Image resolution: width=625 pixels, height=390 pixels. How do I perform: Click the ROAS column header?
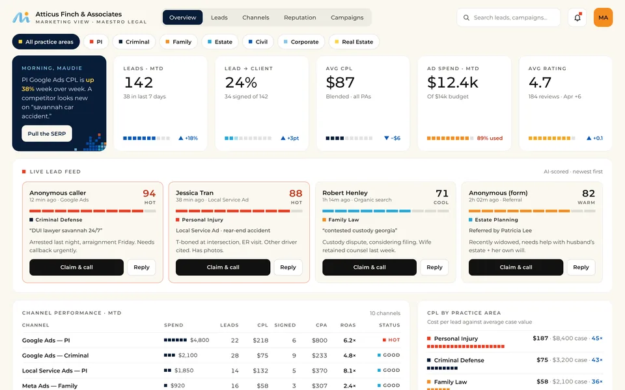(x=348, y=325)
